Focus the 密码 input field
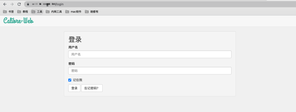Viewport: 296px width, 112px height. coord(150,71)
